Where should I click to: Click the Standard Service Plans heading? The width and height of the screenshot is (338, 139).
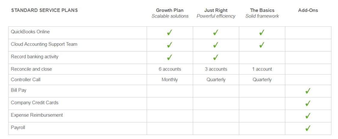44,10
